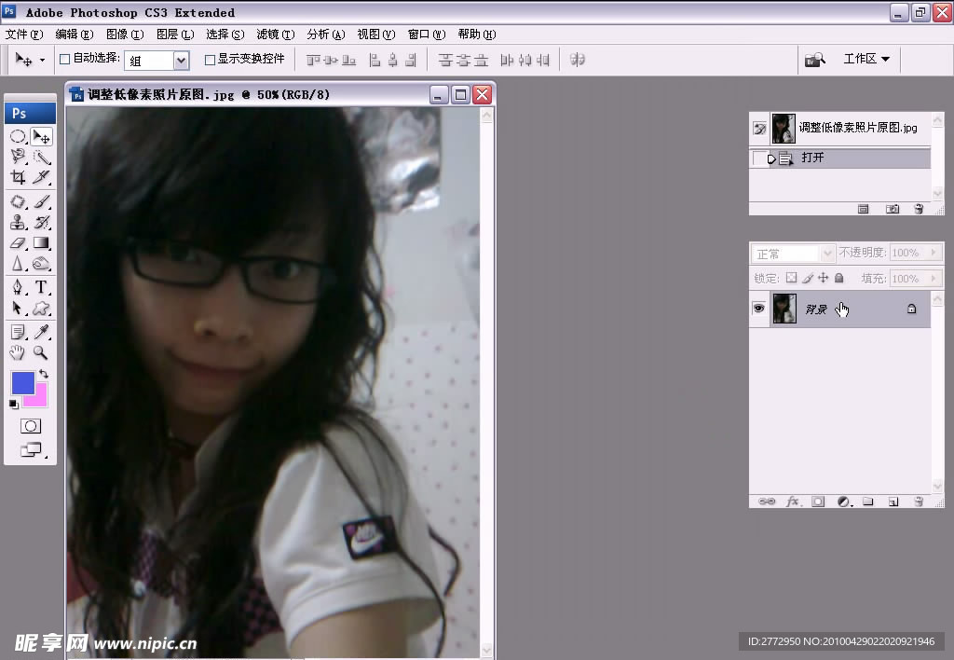
Task: Reset to default black and white colors
Action: 14,405
